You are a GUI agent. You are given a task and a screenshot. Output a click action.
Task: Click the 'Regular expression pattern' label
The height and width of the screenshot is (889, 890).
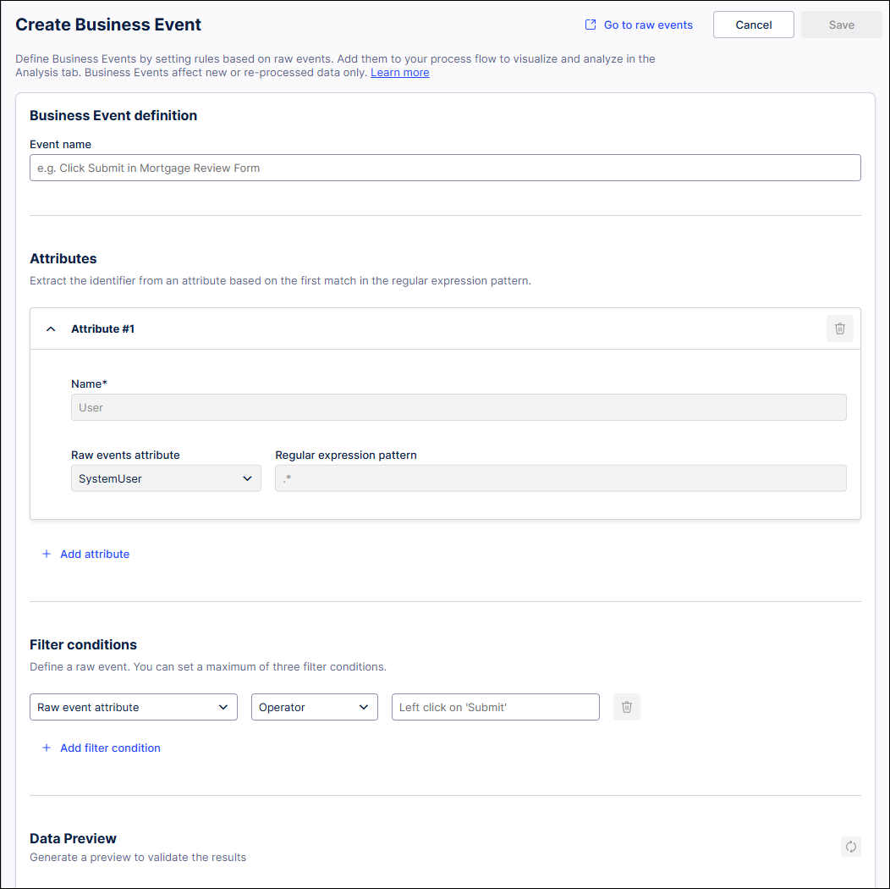[x=346, y=455]
